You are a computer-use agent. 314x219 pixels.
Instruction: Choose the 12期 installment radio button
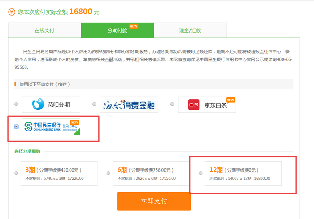click(201, 173)
